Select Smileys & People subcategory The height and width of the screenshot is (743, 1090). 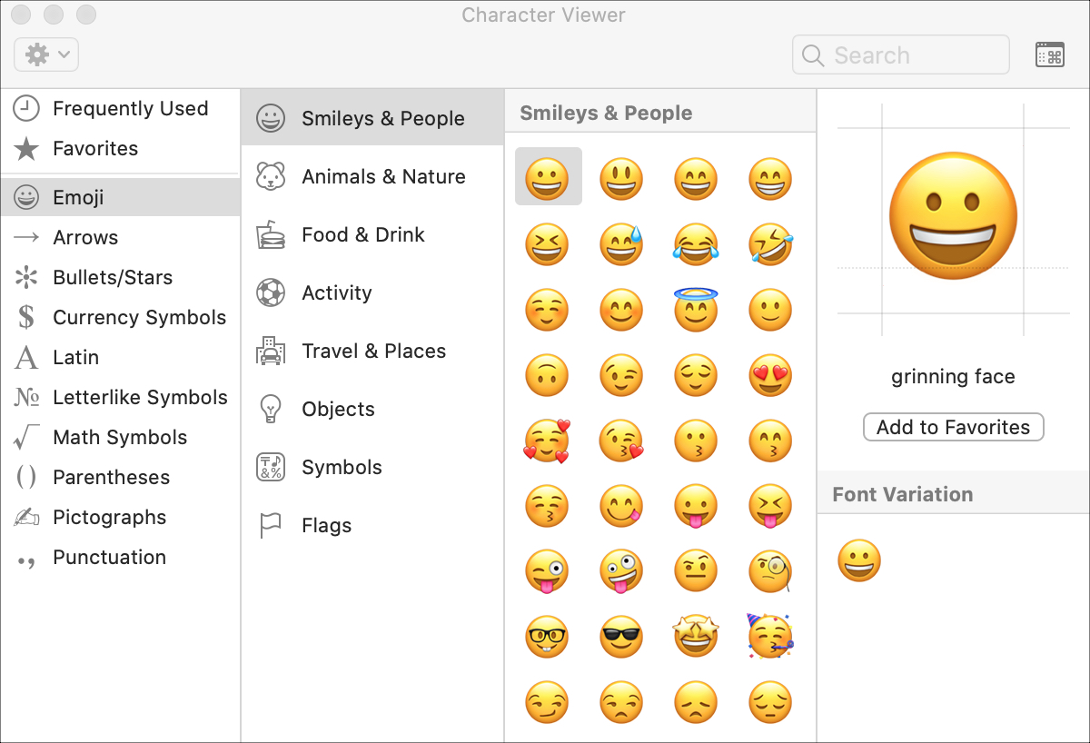point(372,118)
